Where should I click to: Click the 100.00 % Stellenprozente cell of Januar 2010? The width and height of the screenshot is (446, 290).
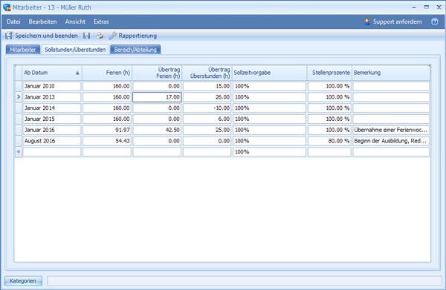pos(329,86)
